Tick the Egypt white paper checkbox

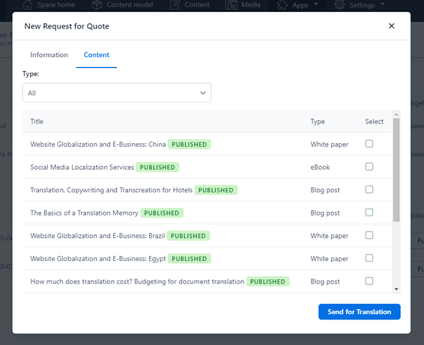tap(369, 258)
